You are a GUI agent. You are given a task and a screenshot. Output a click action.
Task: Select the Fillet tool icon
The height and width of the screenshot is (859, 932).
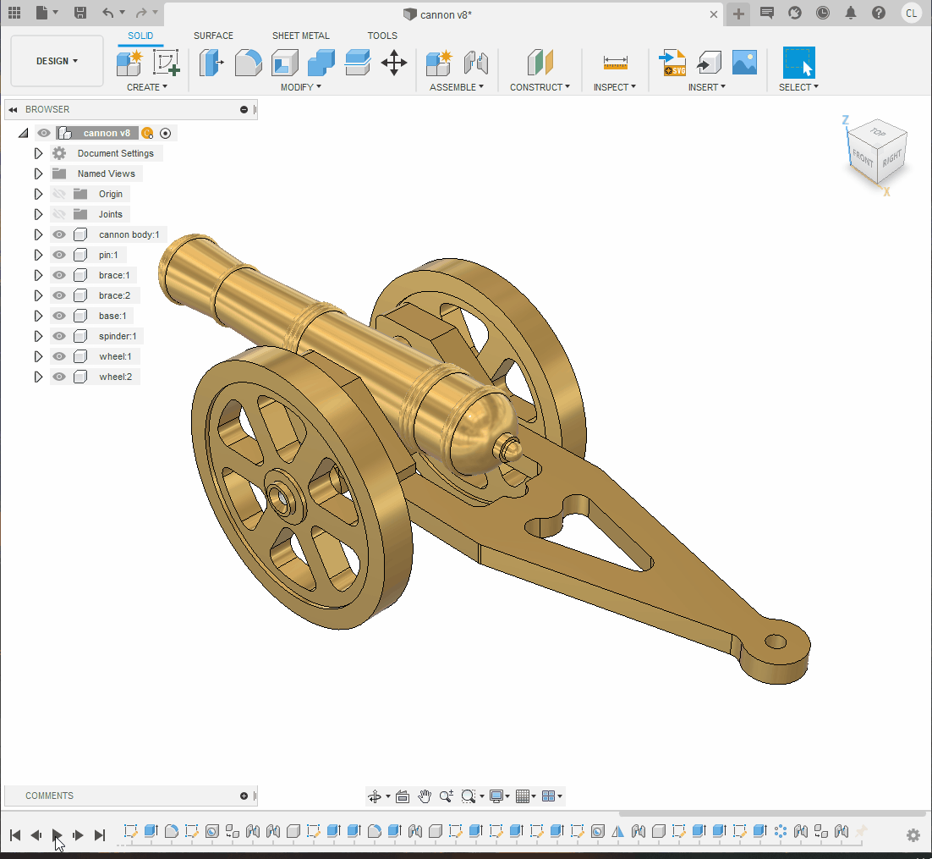click(248, 63)
